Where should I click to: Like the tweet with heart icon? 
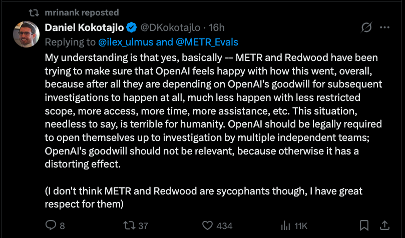pyautogui.click(x=207, y=225)
